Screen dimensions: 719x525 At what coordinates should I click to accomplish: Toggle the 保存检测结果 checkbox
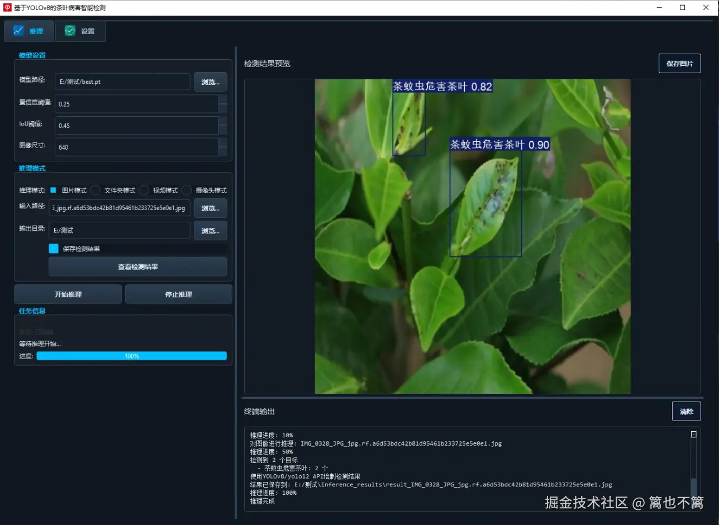[54, 249]
